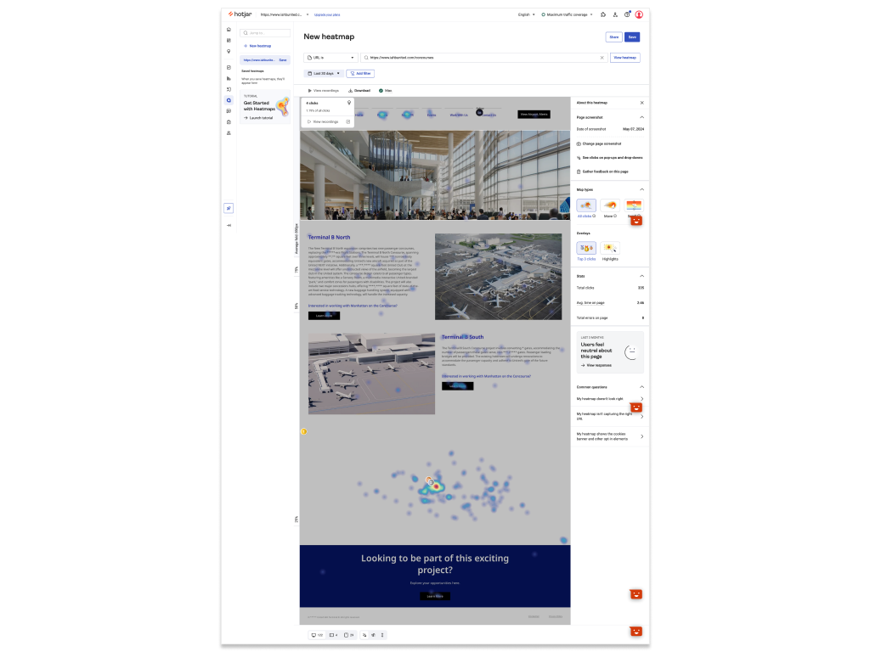This screenshot has width=870, height=652.
Task: Select the All clicks map type
Action: (586, 209)
